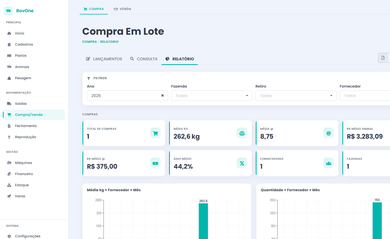The image size is (390, 239).
Task: Click the percent icon in Ágio Médio card
Action: [242, 163]
